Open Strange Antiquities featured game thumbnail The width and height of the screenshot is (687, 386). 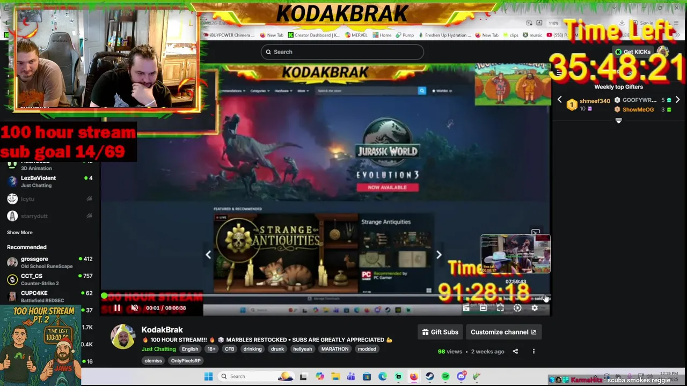286,254
